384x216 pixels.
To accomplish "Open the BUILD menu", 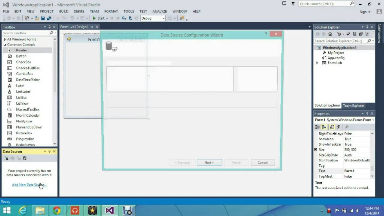I will 64,11.
